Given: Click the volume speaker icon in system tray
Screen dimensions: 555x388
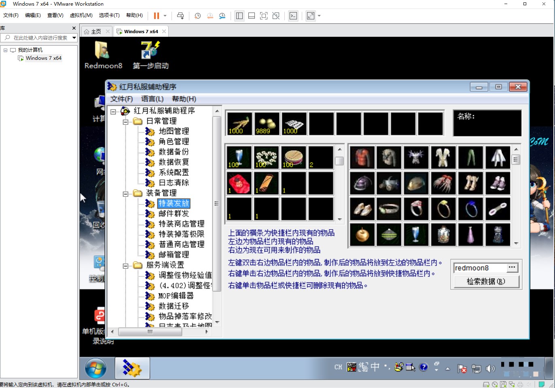Looking at the screenshot, I should click(x=490, y=369).
